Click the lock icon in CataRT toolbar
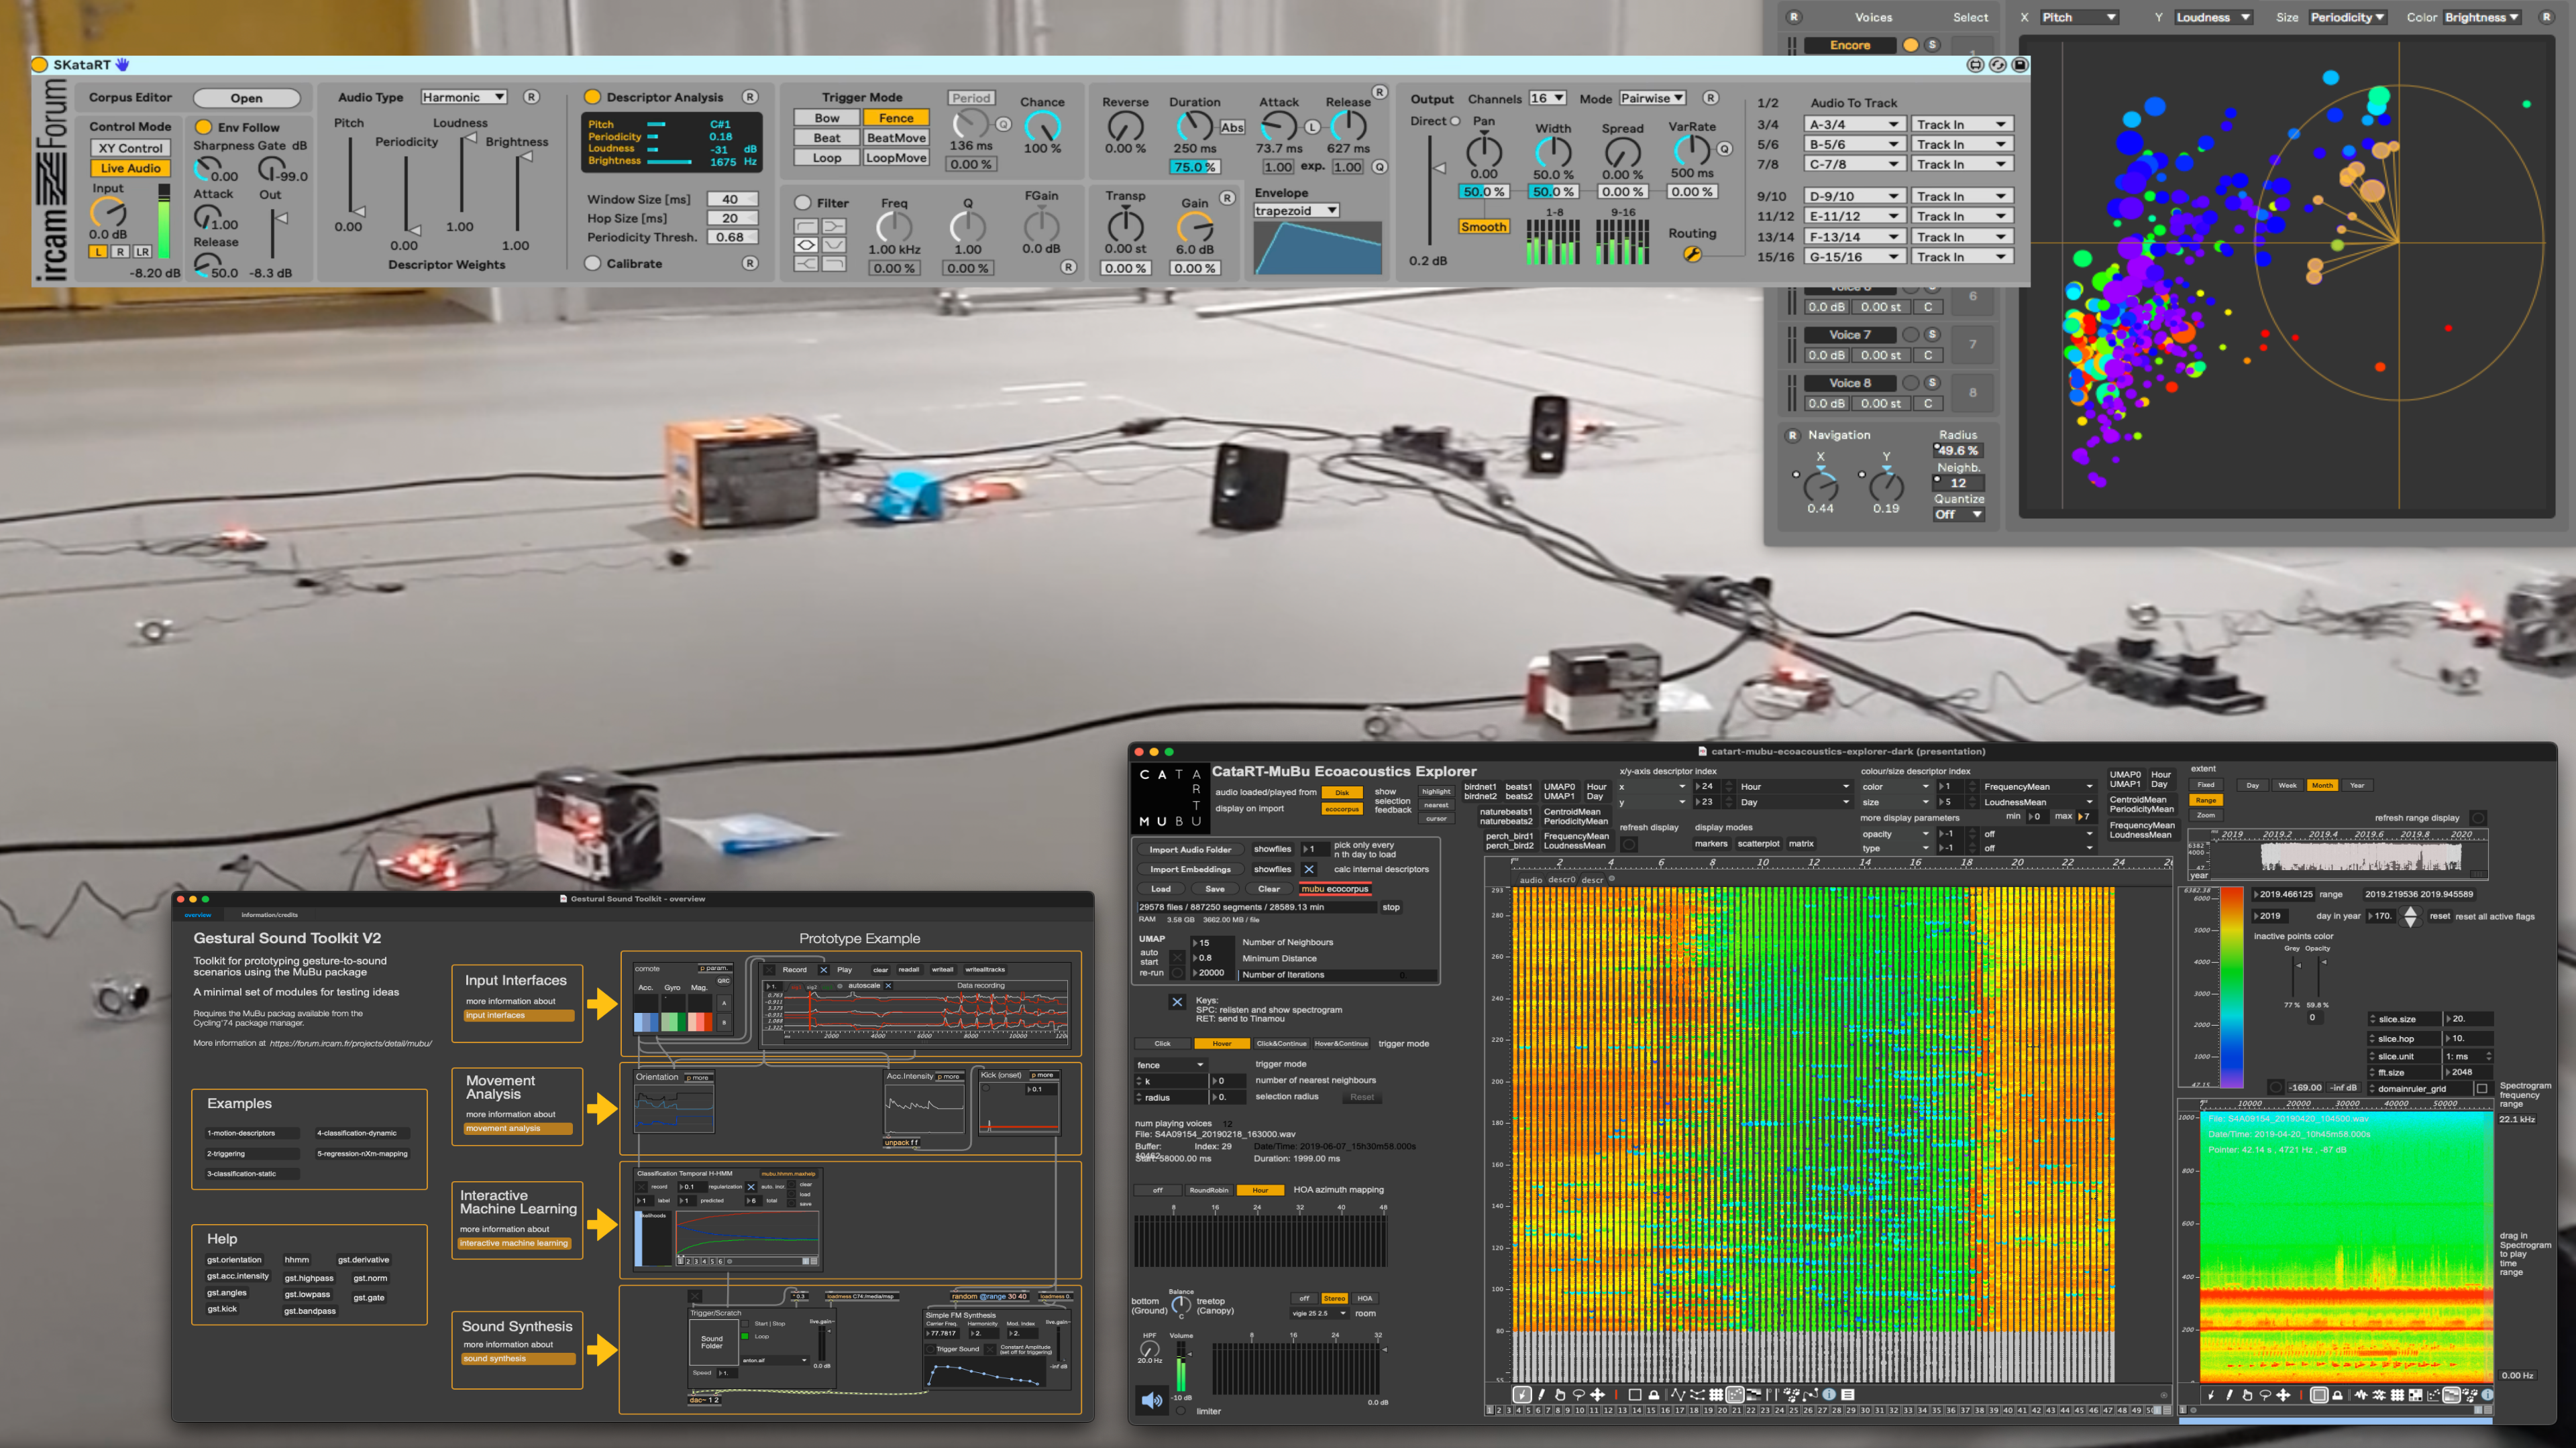This screenshot has width=2576, height=1448. 1654,1395
